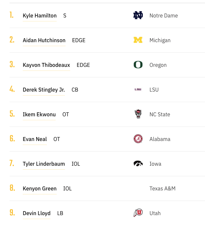Open Aidan Hutchinson's player link
This screenshot has width=205, height=225.
click(44, 41)
